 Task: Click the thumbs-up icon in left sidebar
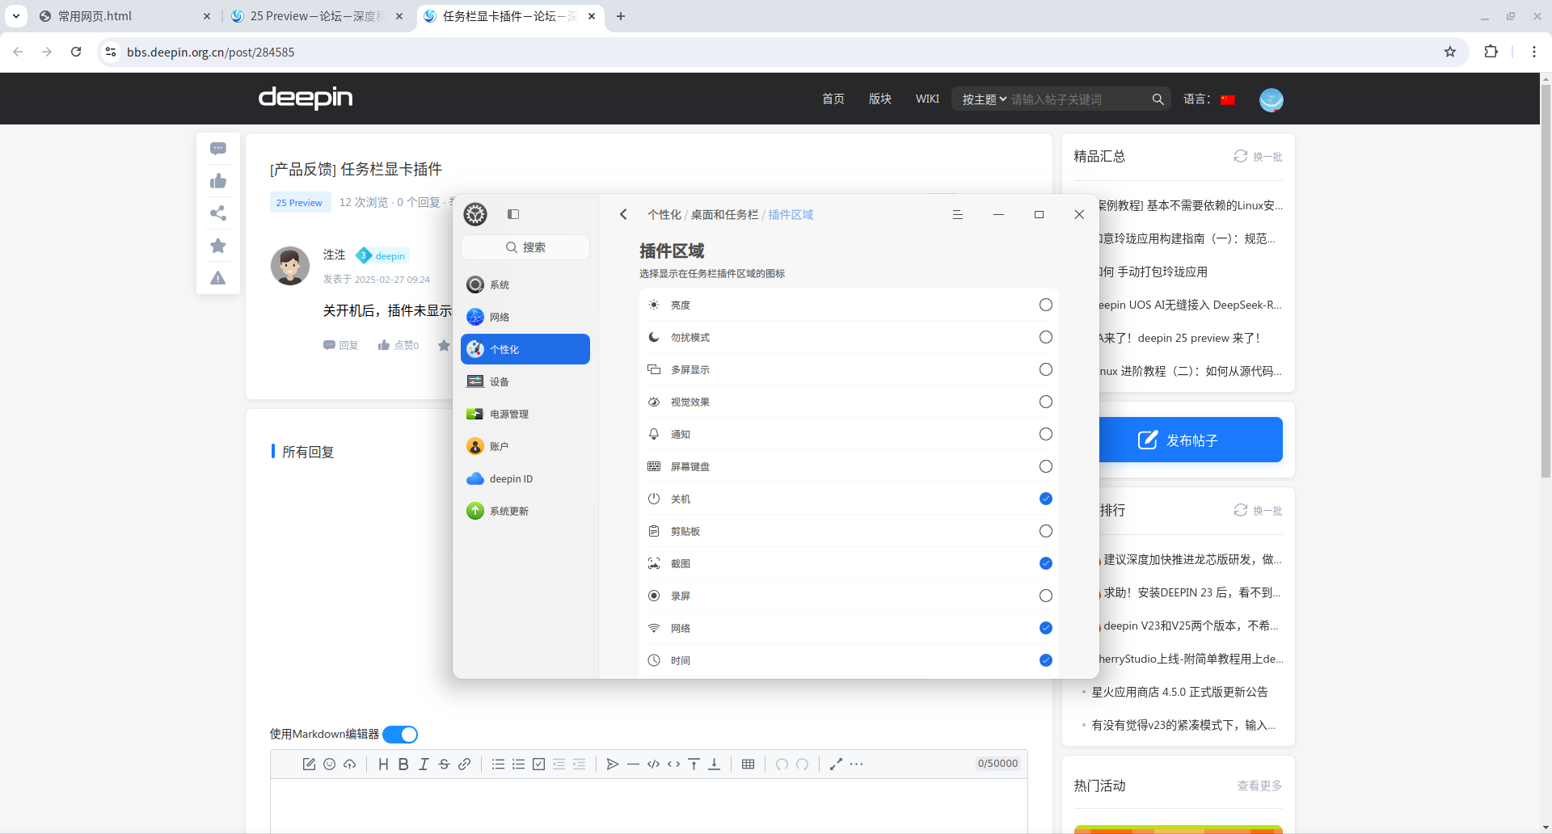point(218,181)
